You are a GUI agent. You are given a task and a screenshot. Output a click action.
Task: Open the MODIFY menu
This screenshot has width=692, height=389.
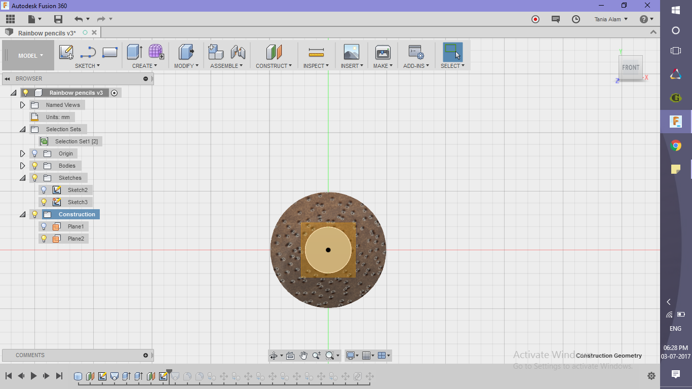pyautogui.click(x=186, y=66)
